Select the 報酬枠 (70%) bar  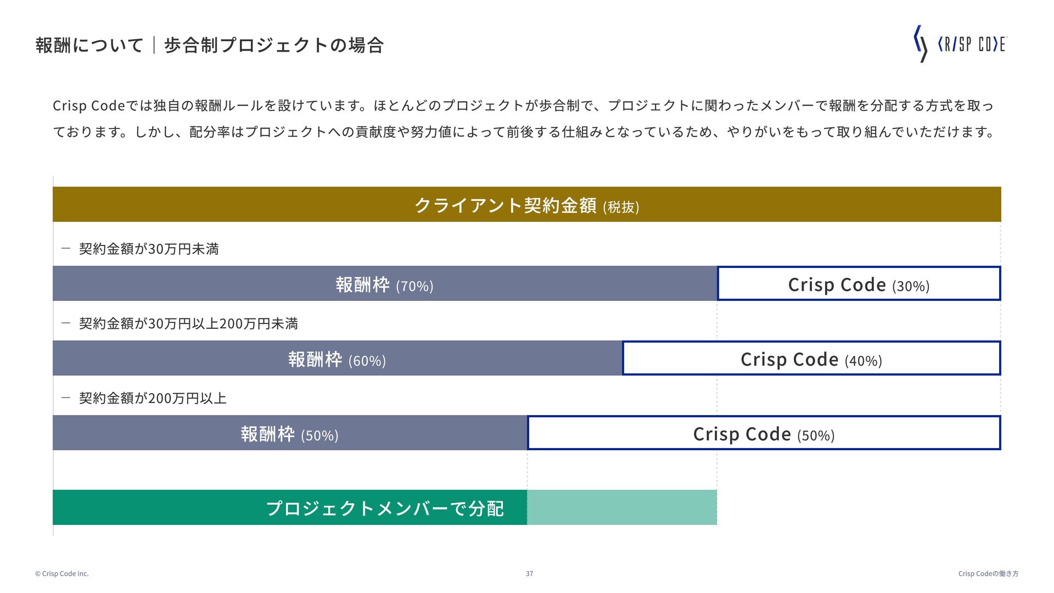[384, 284]
